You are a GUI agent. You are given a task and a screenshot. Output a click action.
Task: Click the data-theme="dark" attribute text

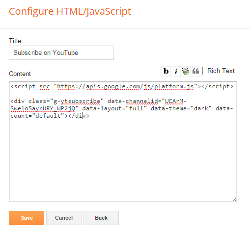pyautogui.click(x=181, y=108)
